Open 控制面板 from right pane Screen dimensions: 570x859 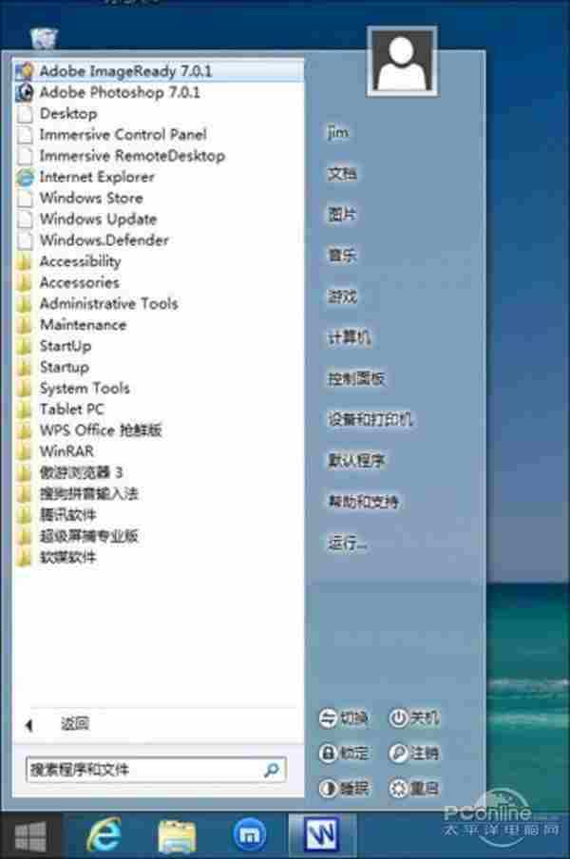point(356,378)
